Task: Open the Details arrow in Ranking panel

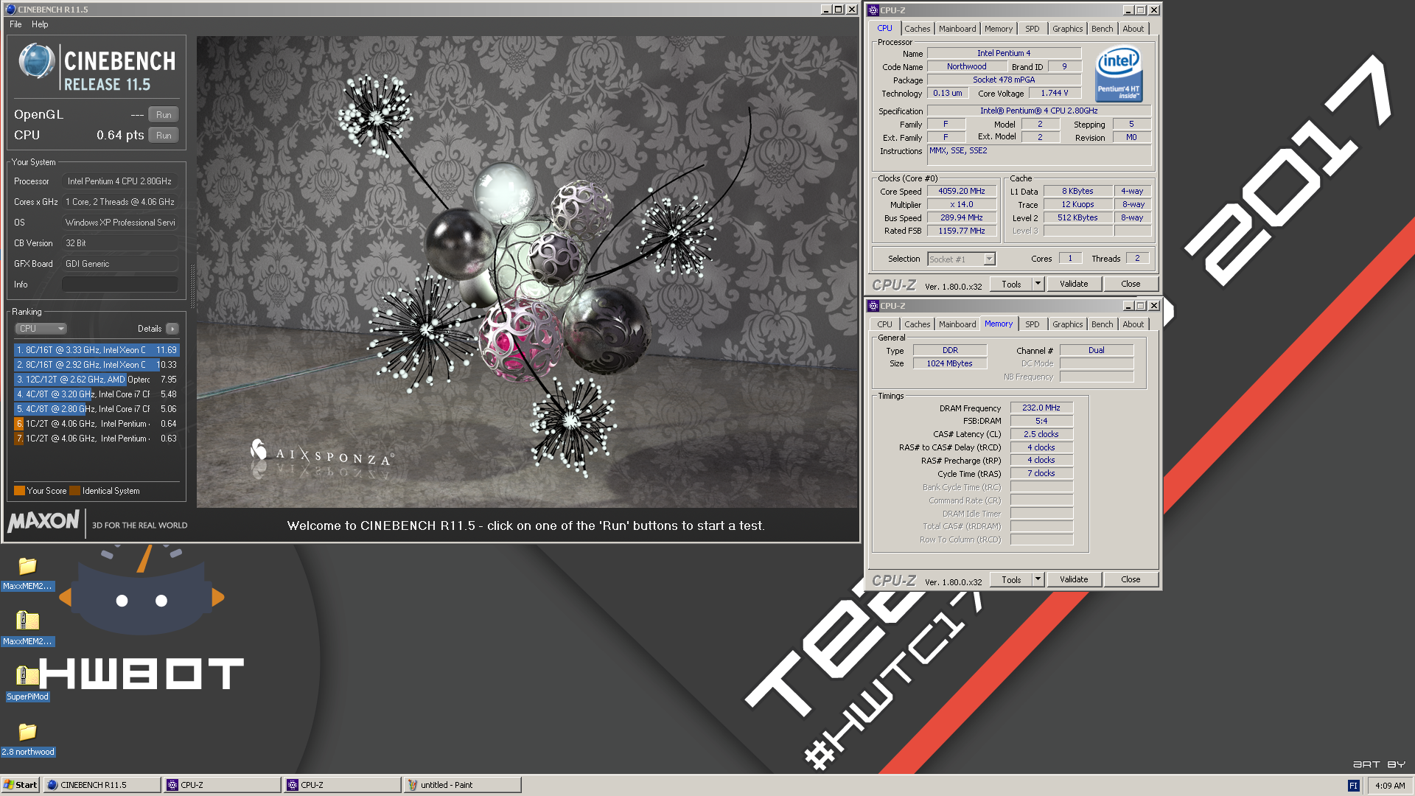Action: (x=172, y=329)
